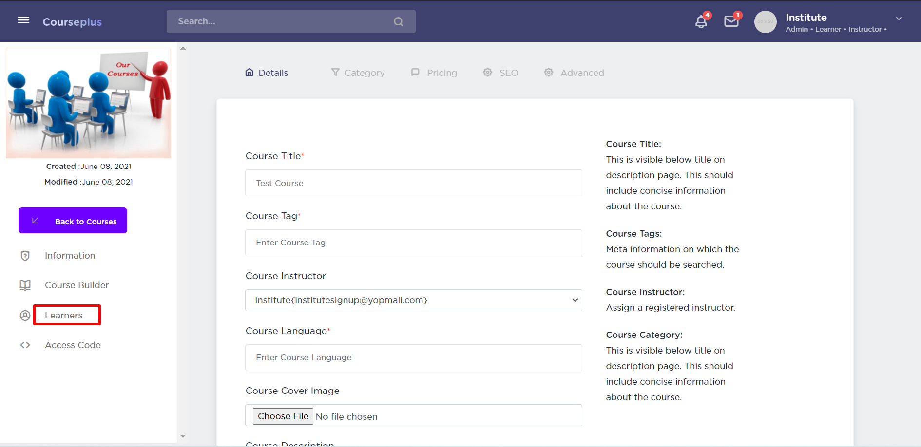Expand the Institute account dropdown chevron
This screenshot has width=921, height=447.
pos(899,19)
